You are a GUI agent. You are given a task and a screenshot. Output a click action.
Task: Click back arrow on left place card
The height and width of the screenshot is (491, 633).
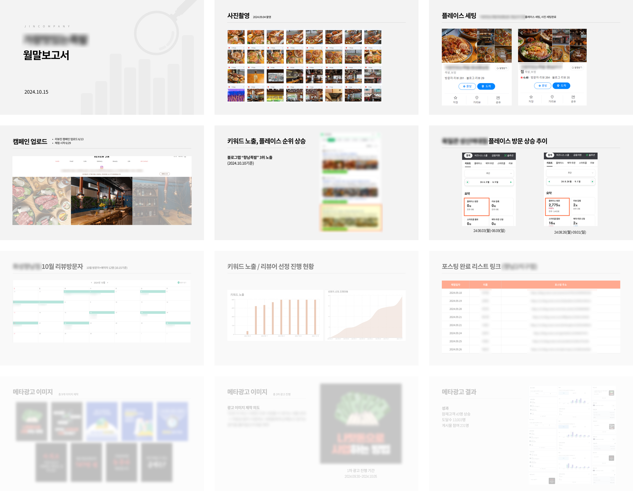point(446,33)
